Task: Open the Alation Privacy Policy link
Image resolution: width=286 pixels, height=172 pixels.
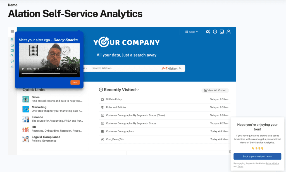Action: coord(272,163)
